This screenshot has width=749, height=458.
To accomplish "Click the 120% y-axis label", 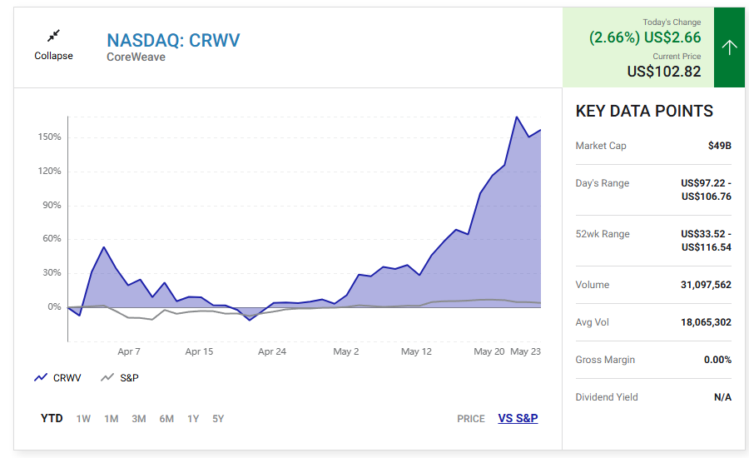I will [50, 172].
